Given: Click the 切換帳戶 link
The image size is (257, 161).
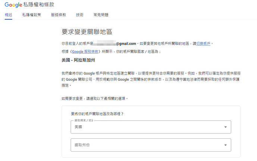Looking at the screenshot, I should click(x=203, y=44).
